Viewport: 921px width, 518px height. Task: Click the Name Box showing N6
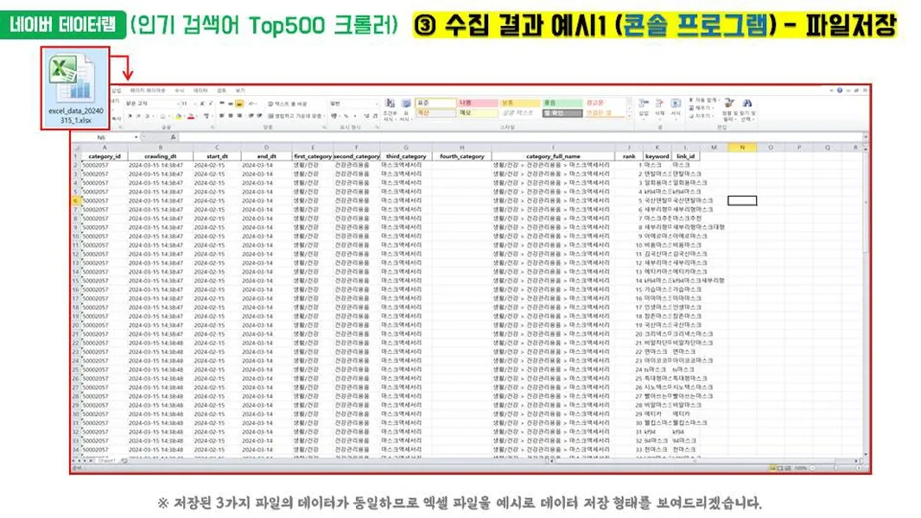[x=102, y=136]
